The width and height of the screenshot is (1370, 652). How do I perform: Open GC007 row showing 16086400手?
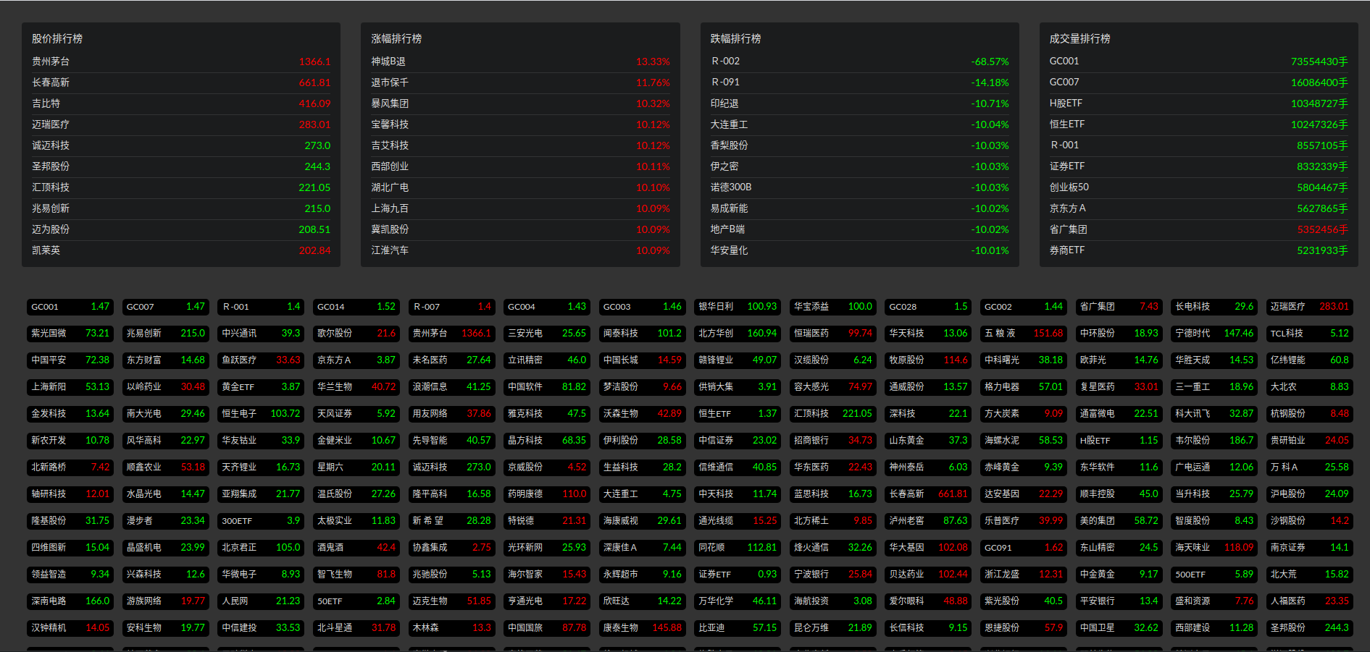click(1198, 82)
